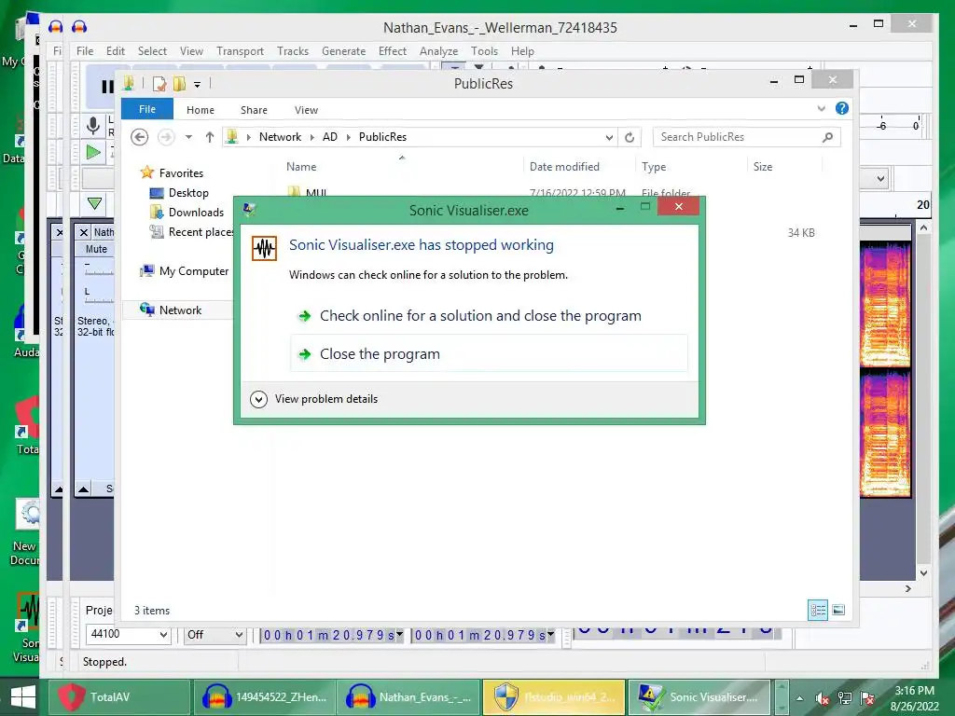Open the View ribbon tab in Explorer
955x716 pixels.
tap(306, 110)
